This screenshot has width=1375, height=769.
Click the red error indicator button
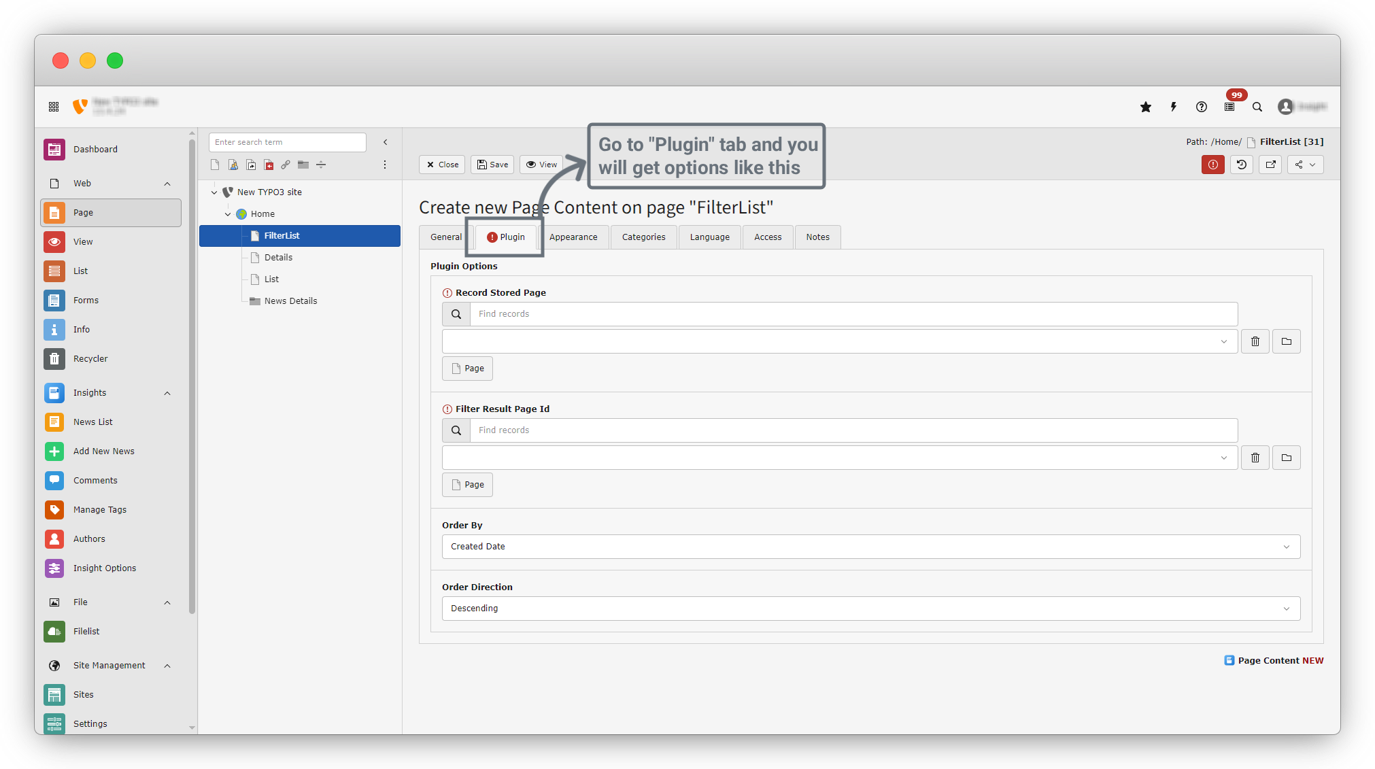pos(1212,165)
